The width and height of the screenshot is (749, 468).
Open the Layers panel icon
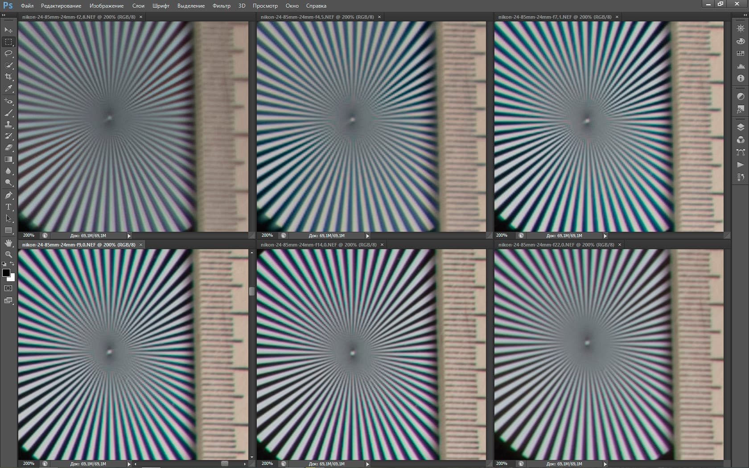741,127
